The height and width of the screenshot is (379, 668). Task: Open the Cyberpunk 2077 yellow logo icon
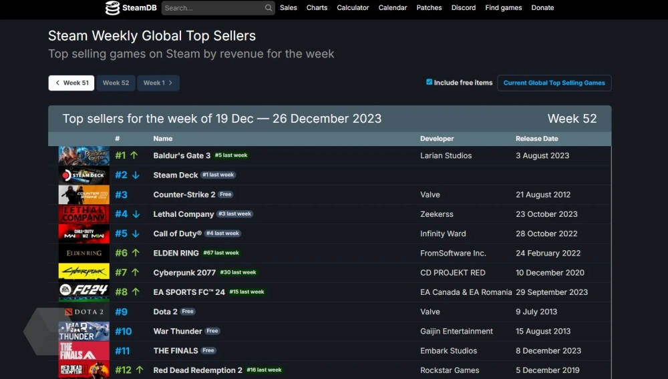tap(83, 272)
